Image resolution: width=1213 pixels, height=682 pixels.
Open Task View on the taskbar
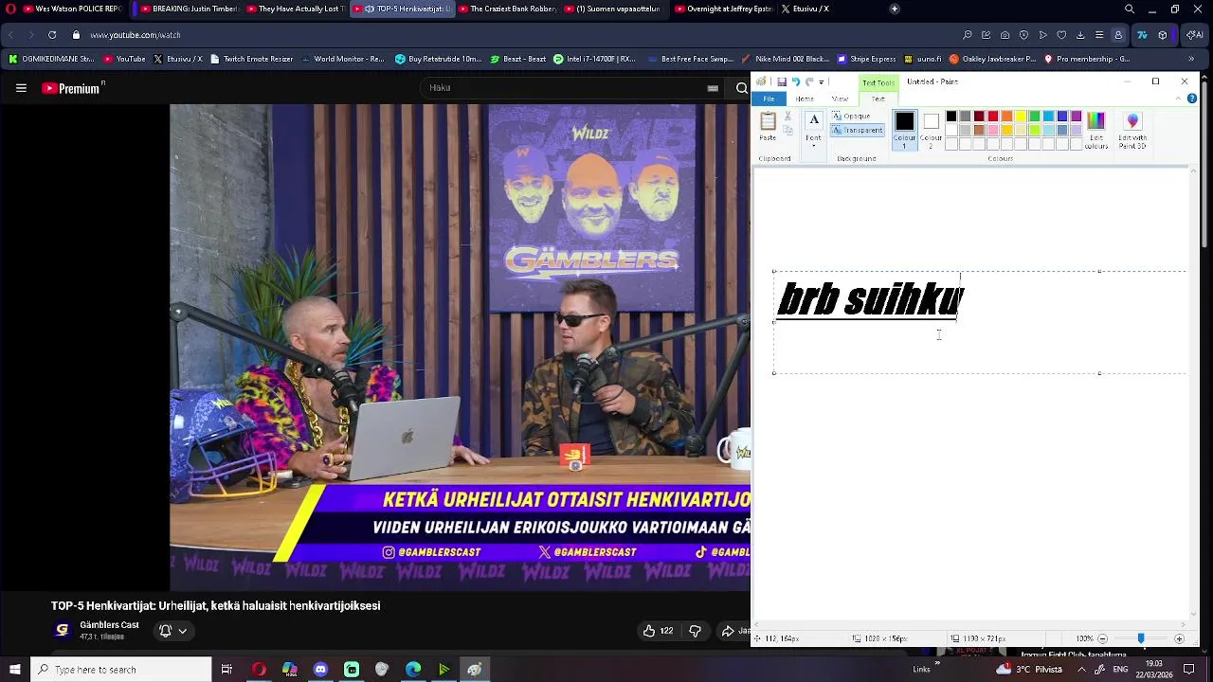point(226,670)
